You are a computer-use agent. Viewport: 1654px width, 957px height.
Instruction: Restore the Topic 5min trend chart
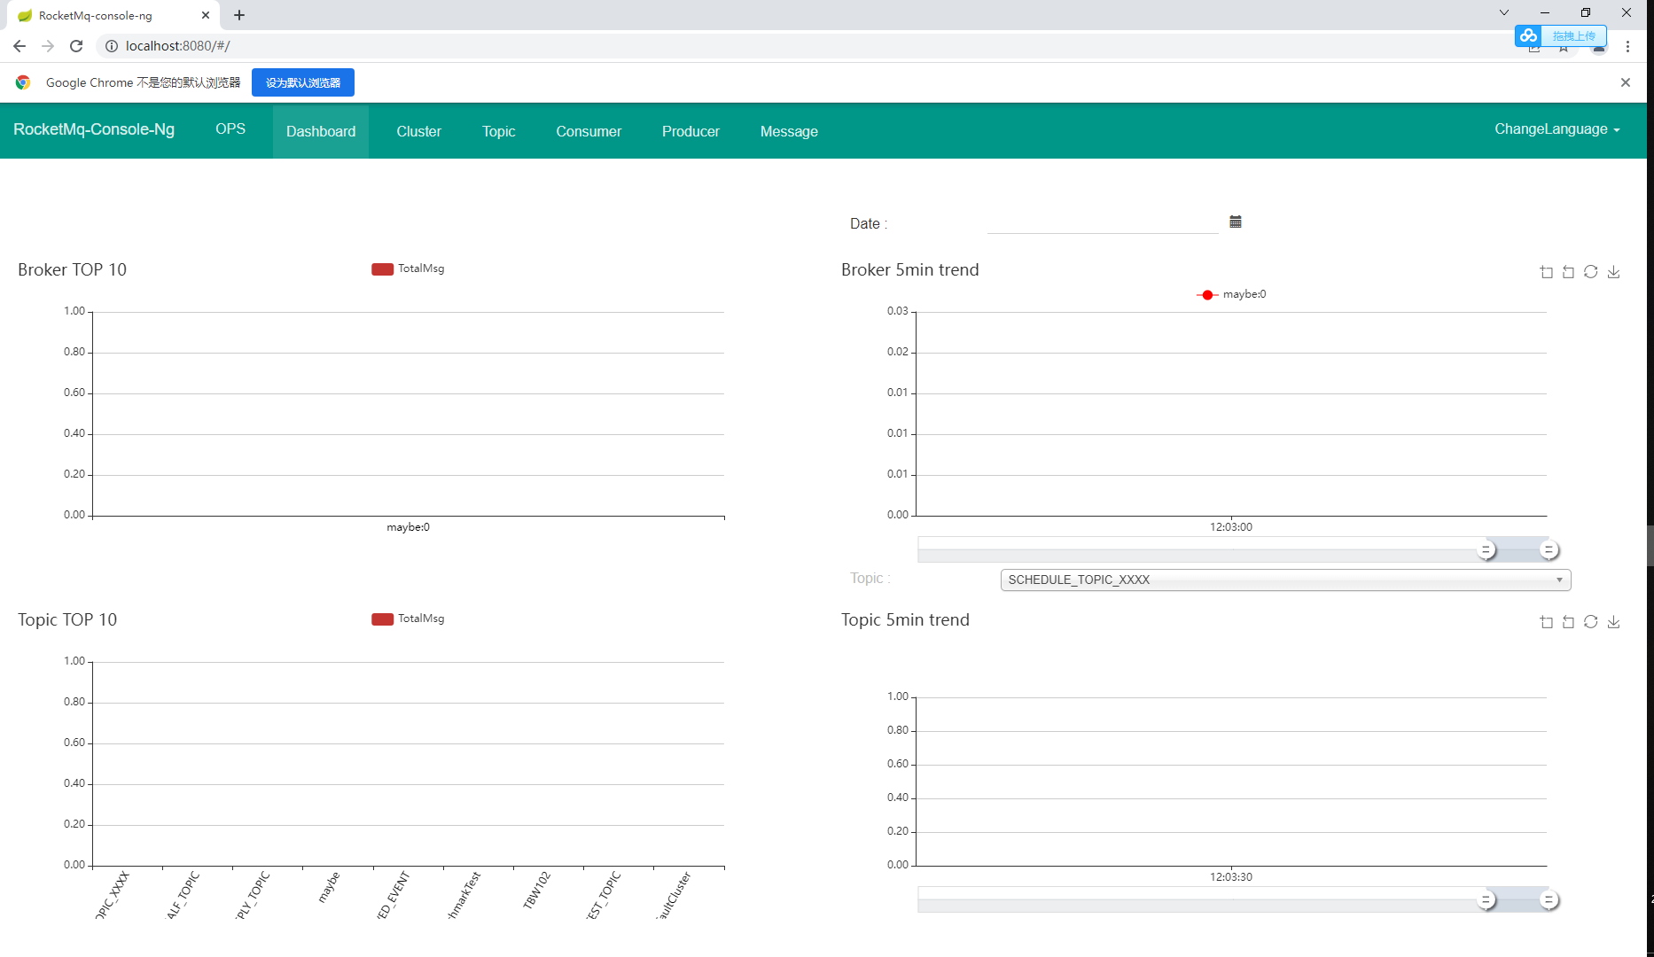click(1591, 622)
